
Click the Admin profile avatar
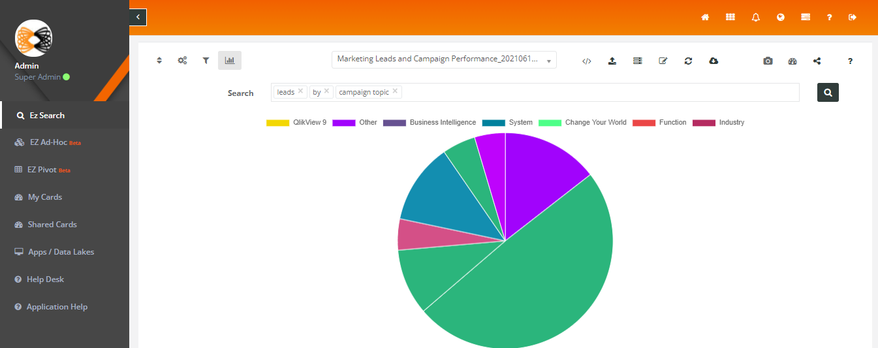(x=33, y=39)
